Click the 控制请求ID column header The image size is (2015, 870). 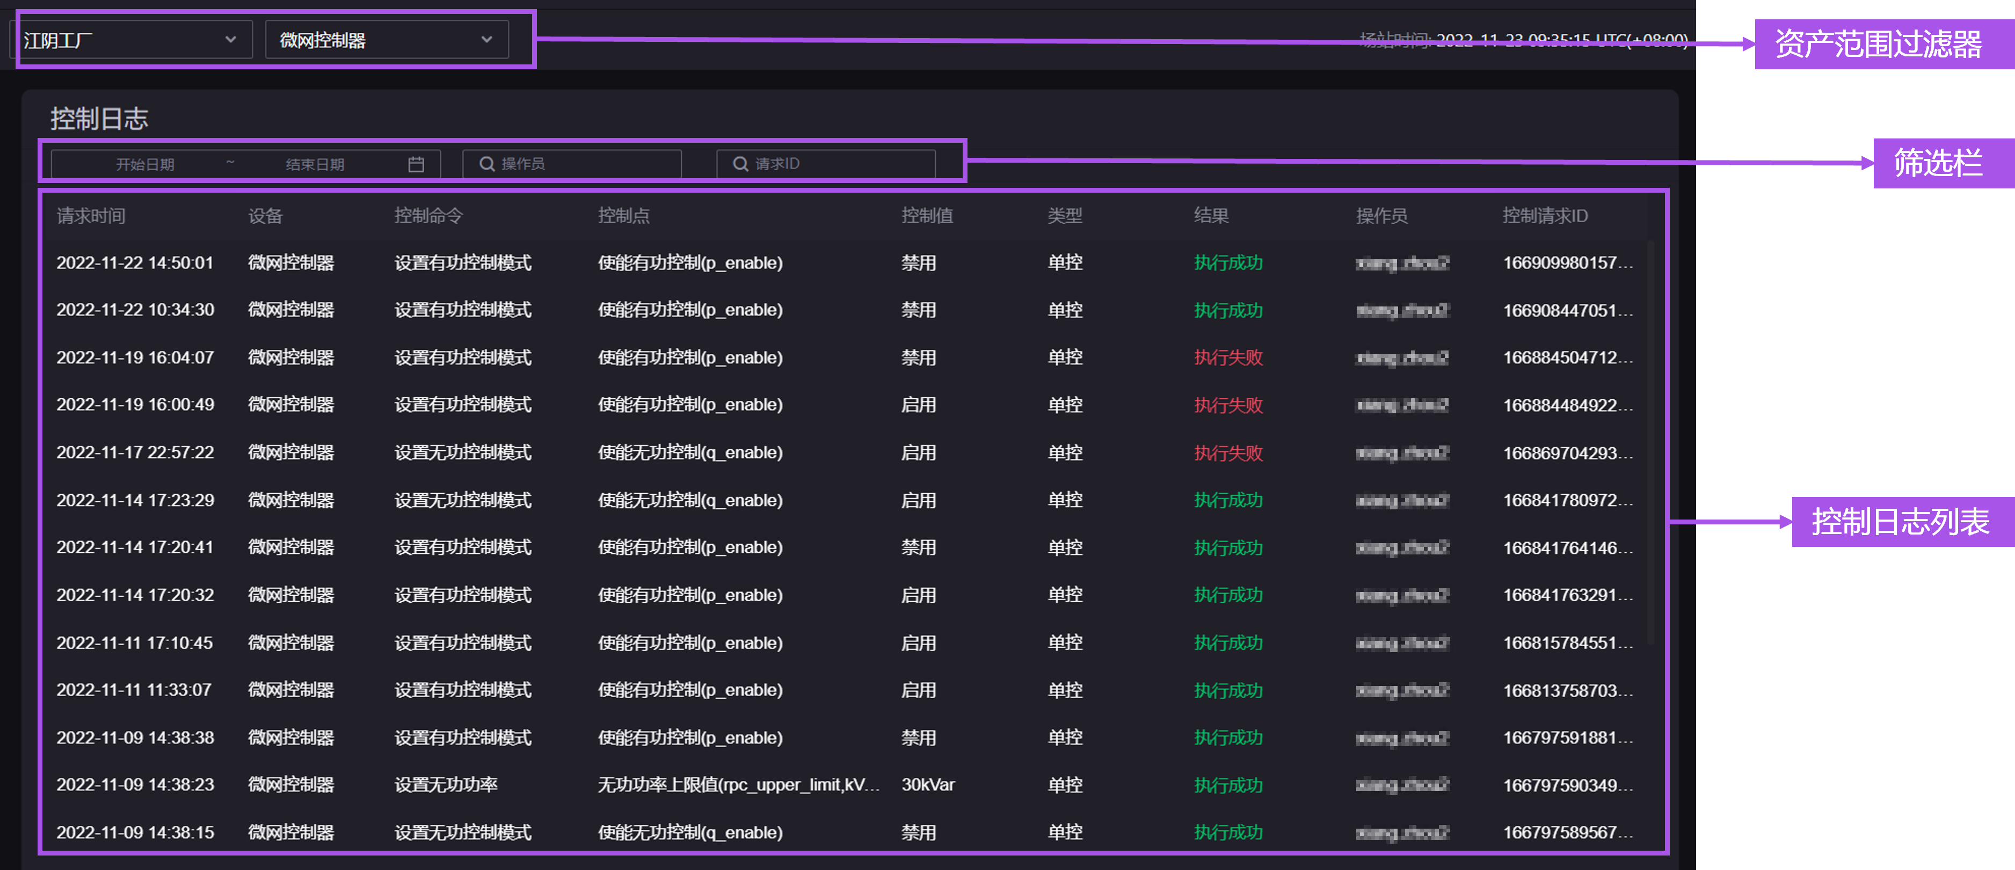[x=1545, y=216]
